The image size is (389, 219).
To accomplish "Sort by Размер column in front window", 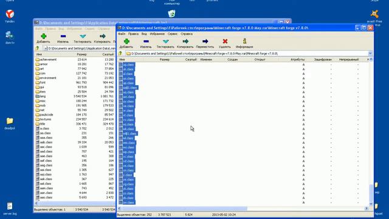I will [x=165, y=60].
